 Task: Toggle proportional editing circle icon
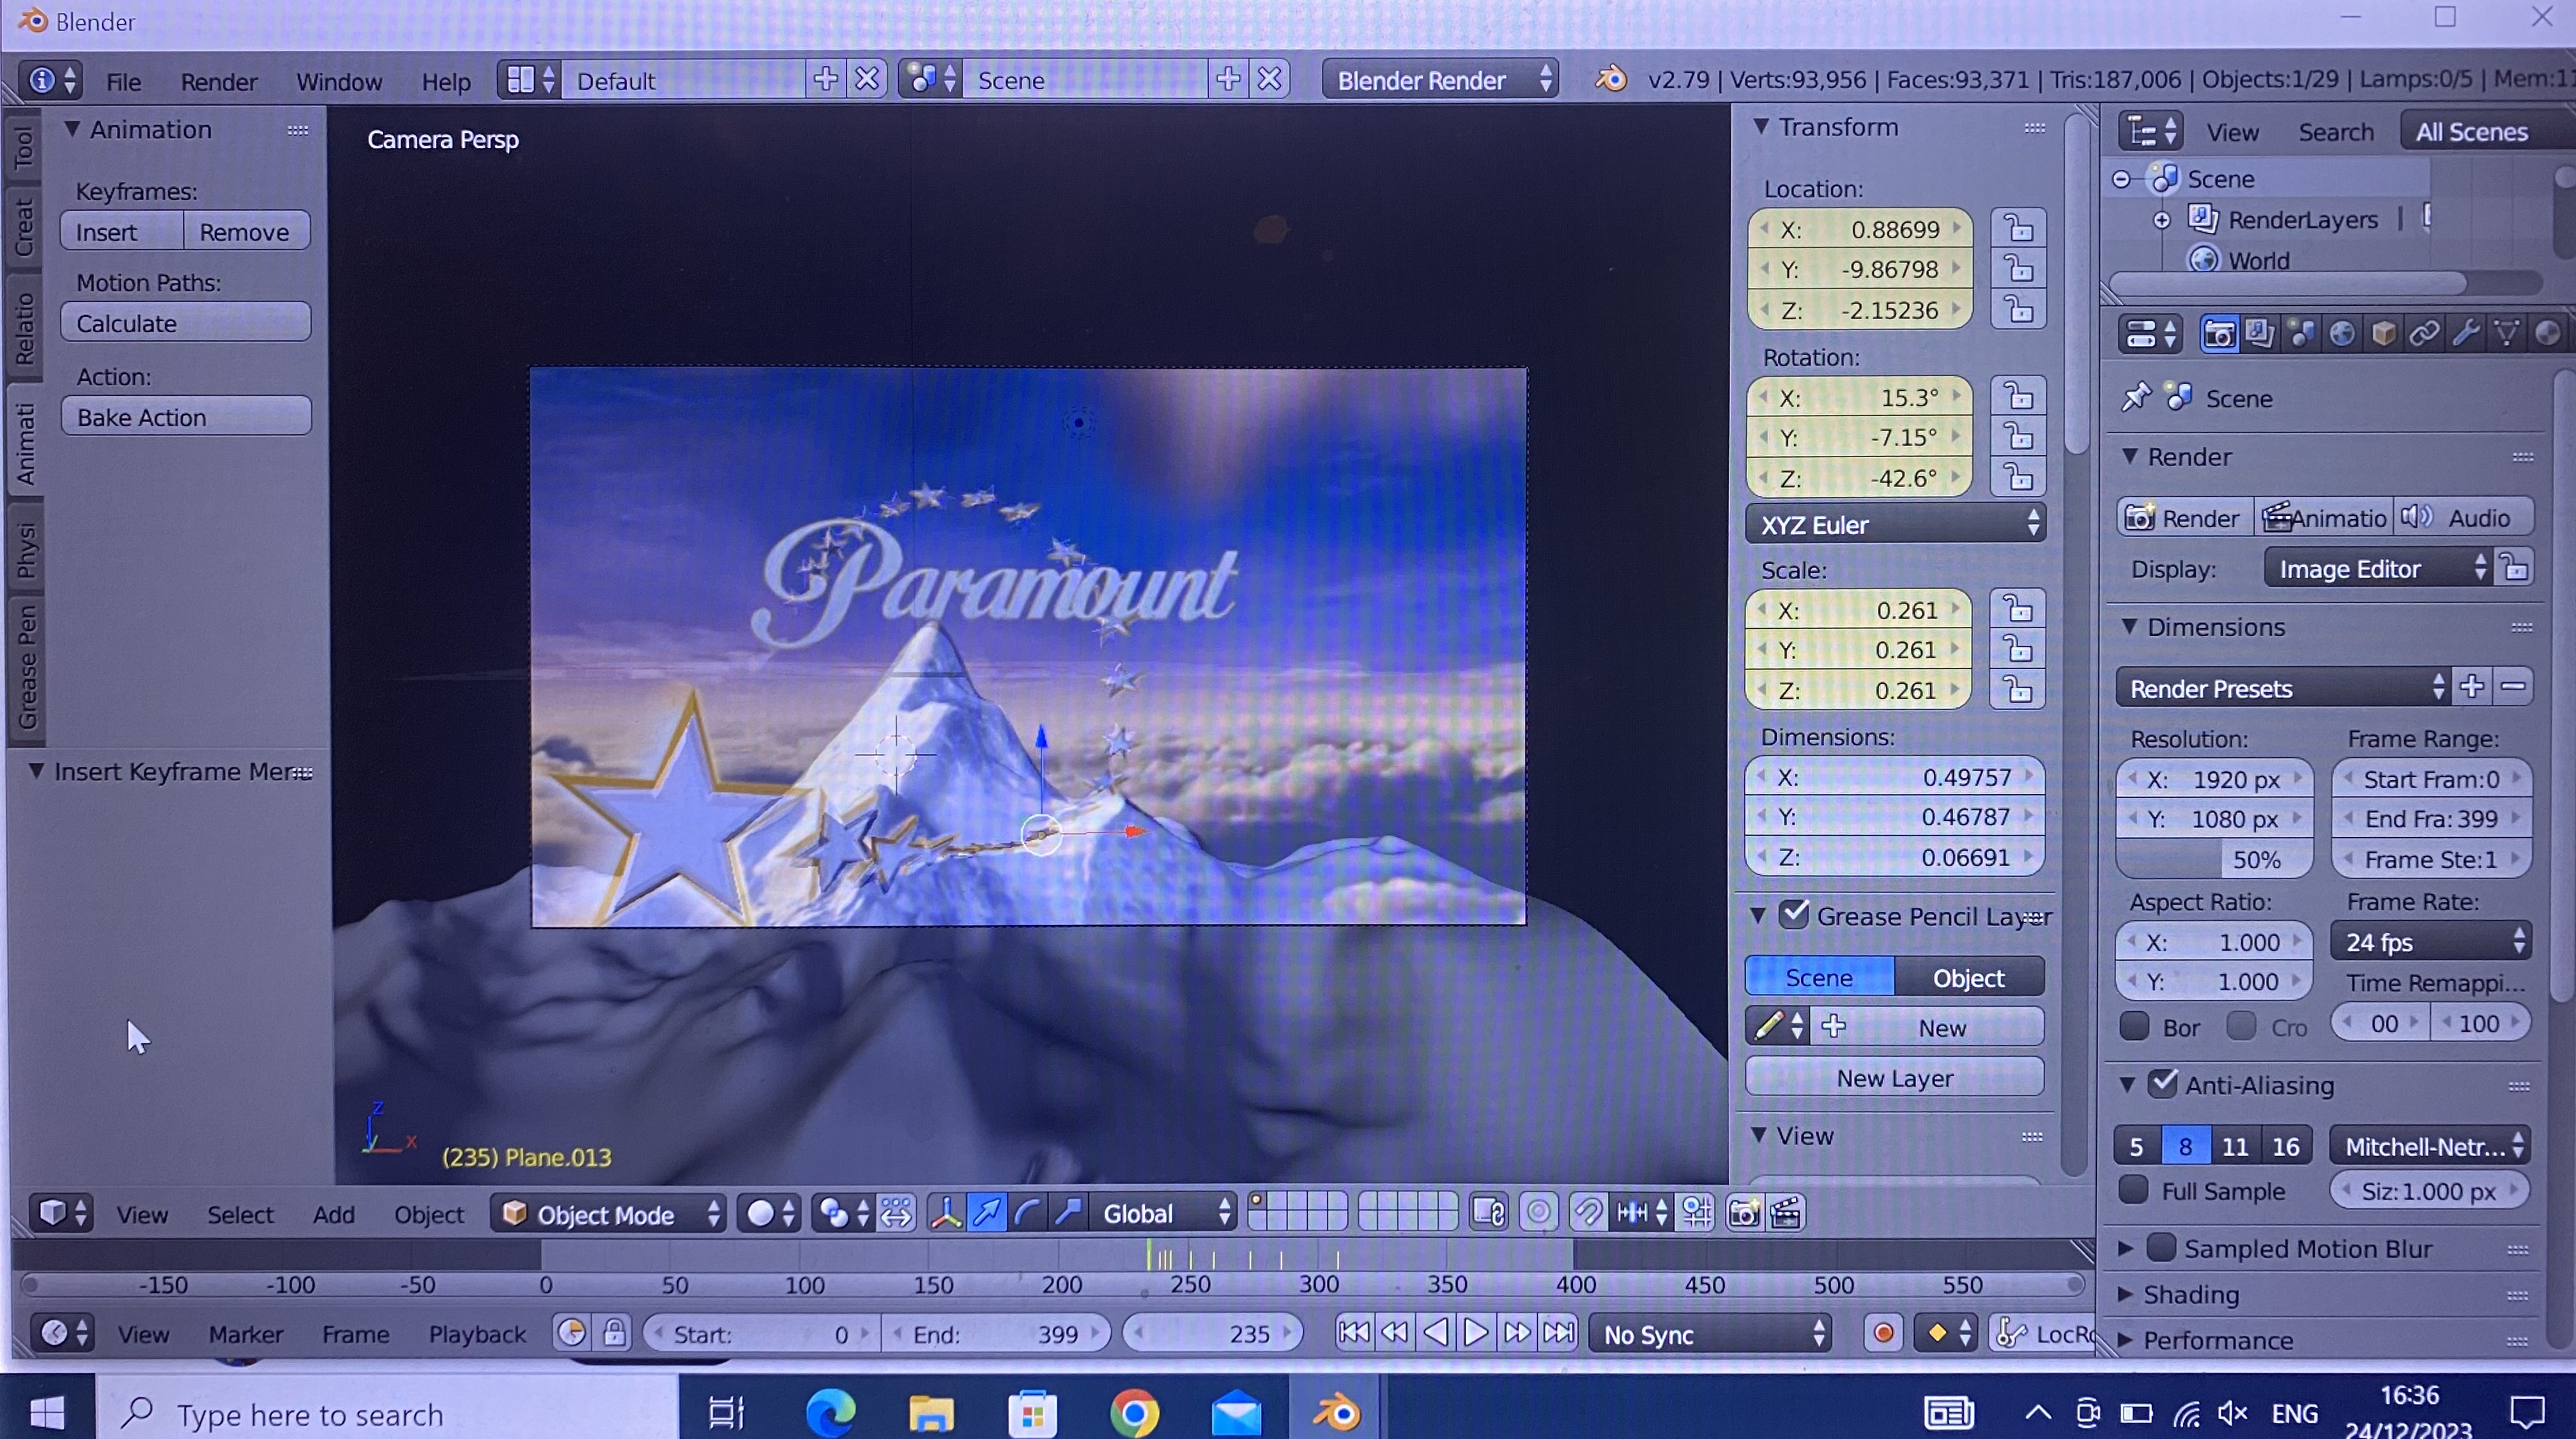1538,1213
